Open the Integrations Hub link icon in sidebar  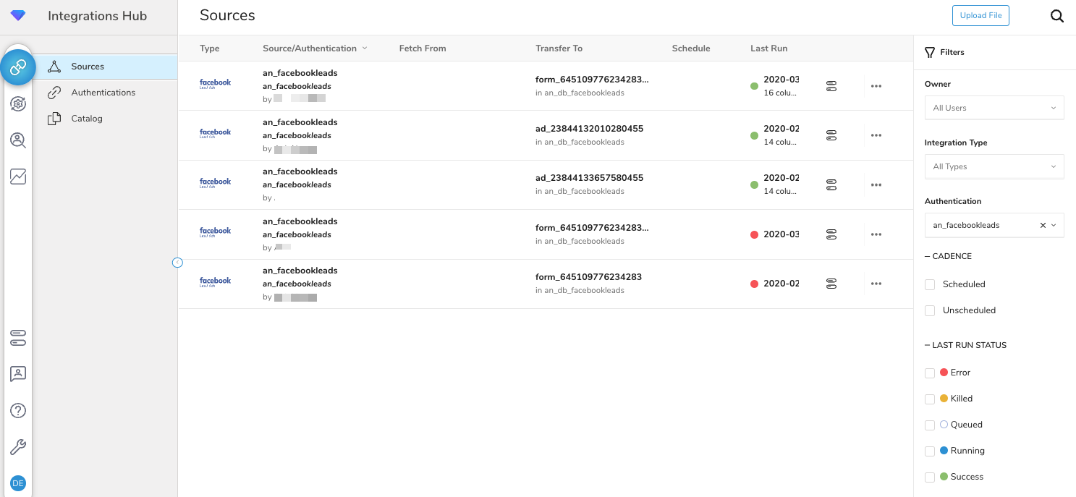tap(18, 67)
